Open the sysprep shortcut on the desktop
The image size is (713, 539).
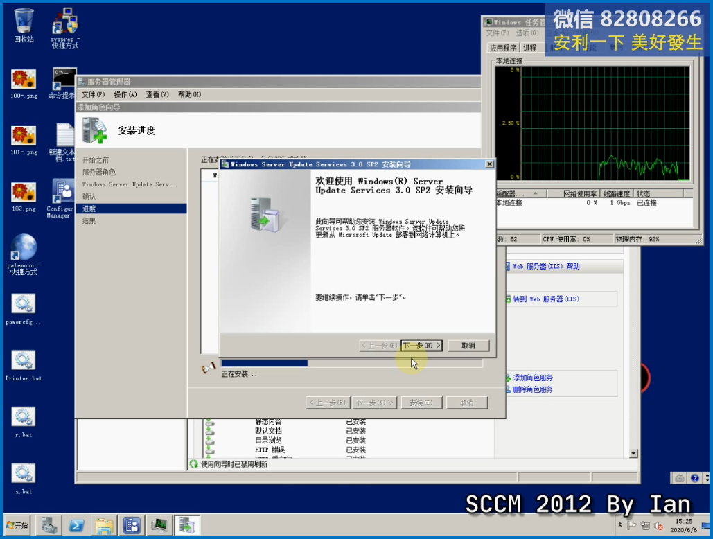(65, 28)
